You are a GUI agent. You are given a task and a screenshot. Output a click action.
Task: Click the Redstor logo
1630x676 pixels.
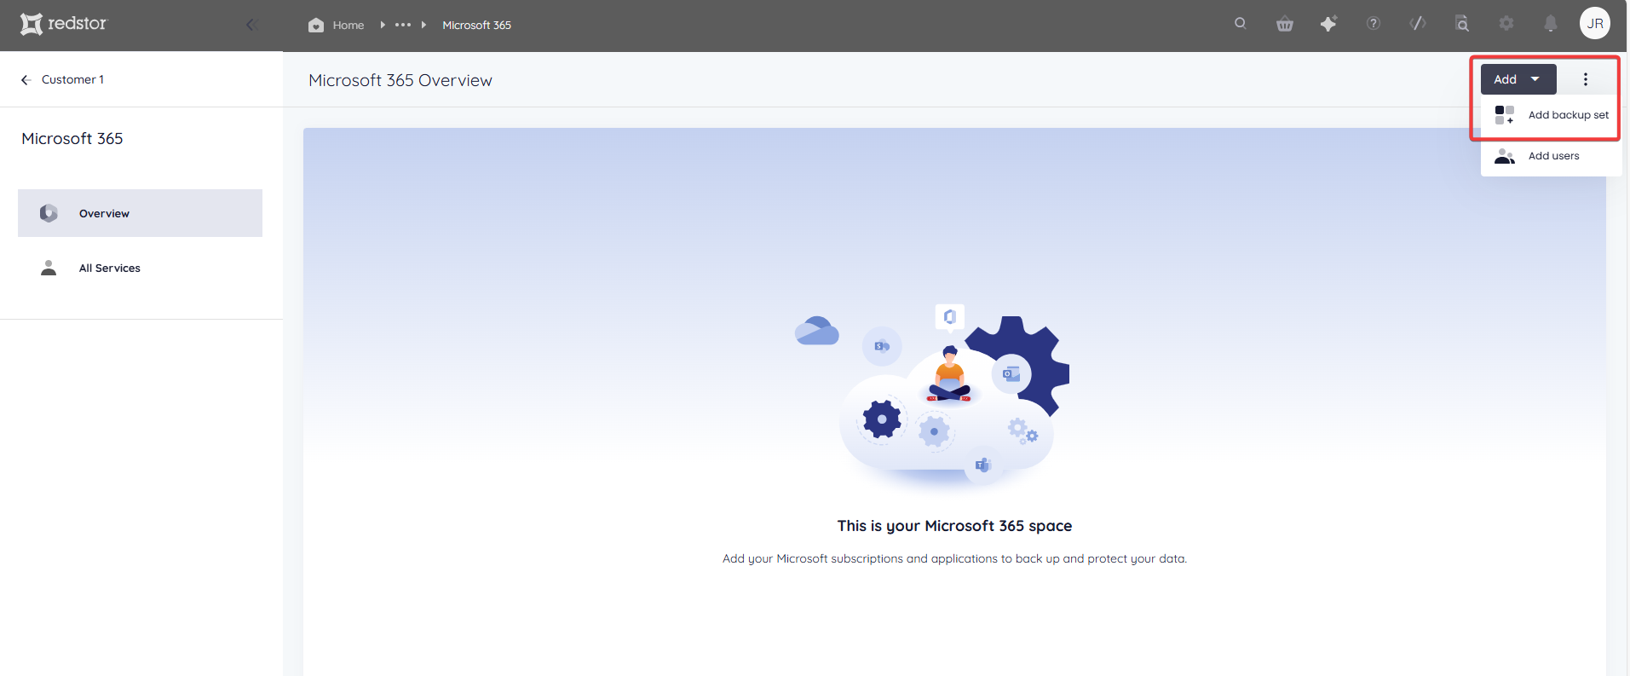64,24
